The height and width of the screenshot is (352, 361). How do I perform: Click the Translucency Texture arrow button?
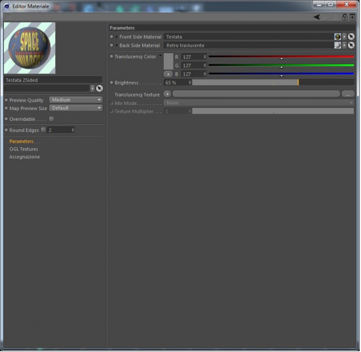[168, 94]
